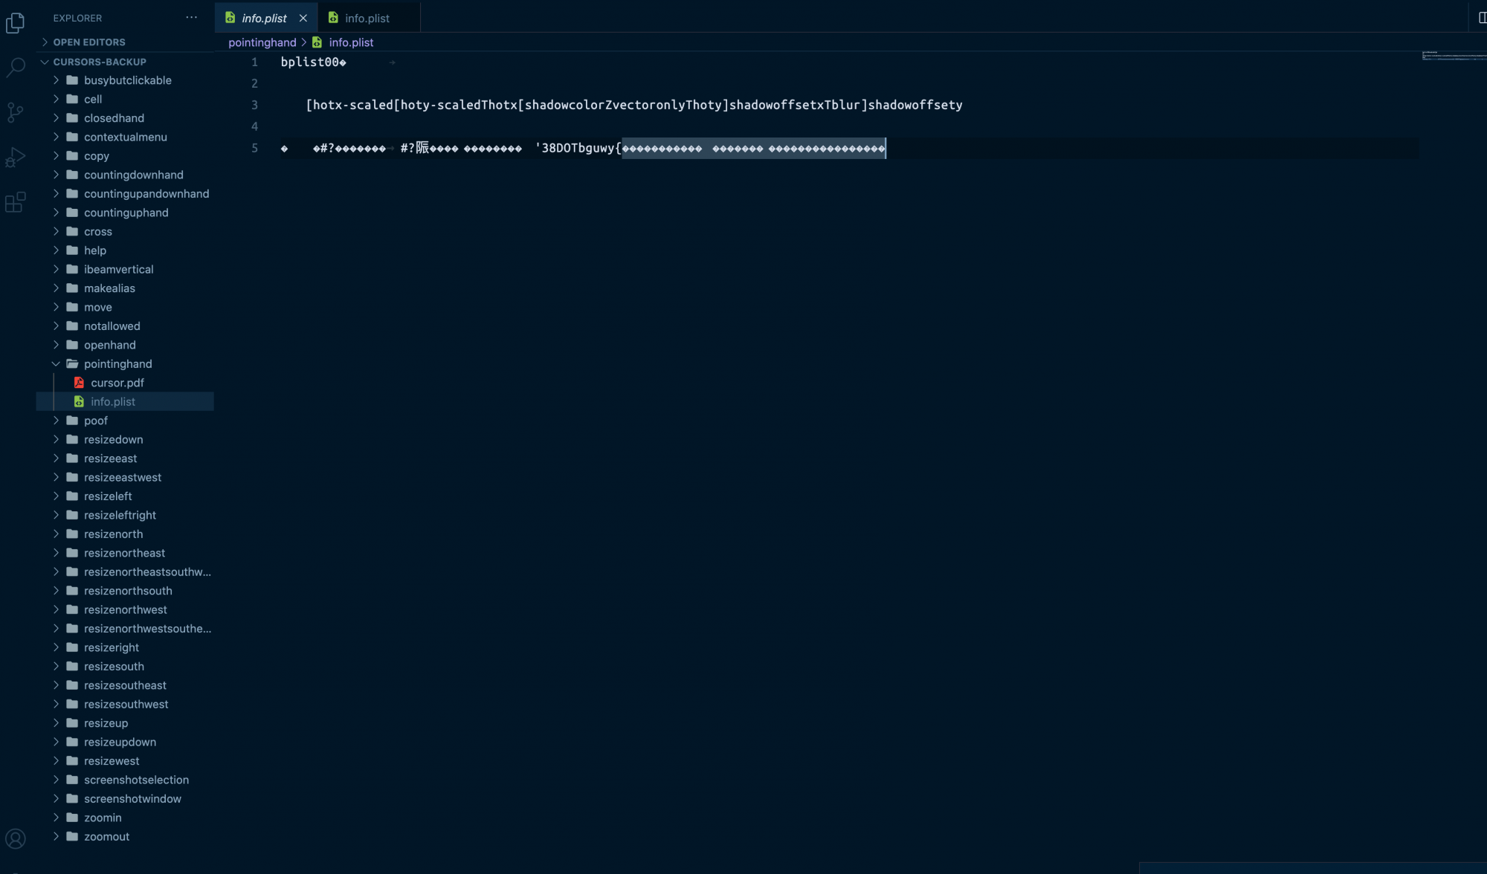Open the Source Control view icon
This screenshot has height=874, width=1487.
pos(15,112)
